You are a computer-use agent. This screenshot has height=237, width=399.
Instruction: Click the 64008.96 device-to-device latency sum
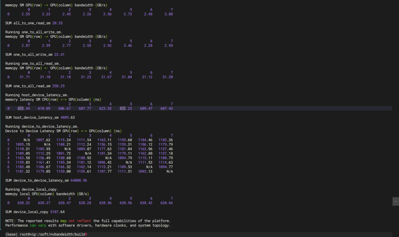79,180
